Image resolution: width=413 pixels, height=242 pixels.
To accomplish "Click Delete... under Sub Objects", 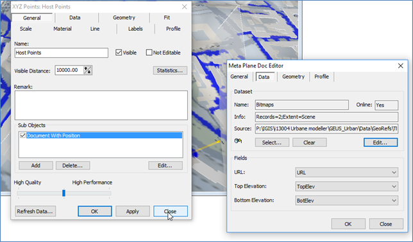I will click(72, 166).
